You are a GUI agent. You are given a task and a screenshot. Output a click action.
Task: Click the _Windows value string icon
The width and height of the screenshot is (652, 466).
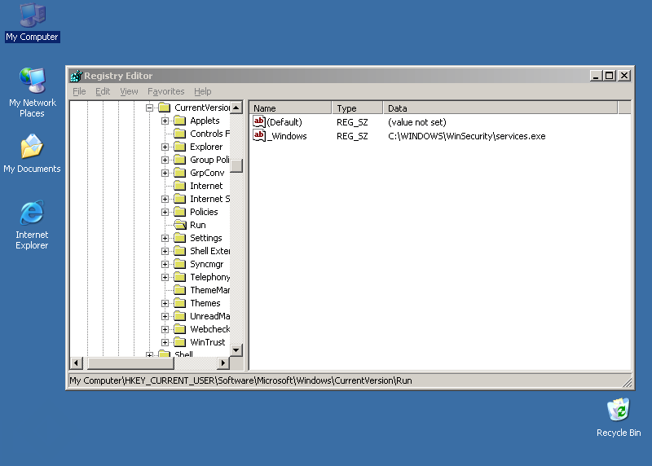click(259, 135)
